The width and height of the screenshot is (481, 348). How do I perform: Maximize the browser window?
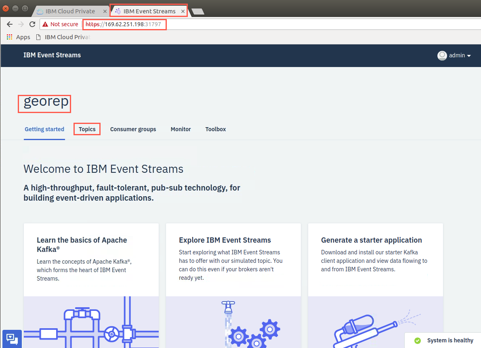click(25, 8)
